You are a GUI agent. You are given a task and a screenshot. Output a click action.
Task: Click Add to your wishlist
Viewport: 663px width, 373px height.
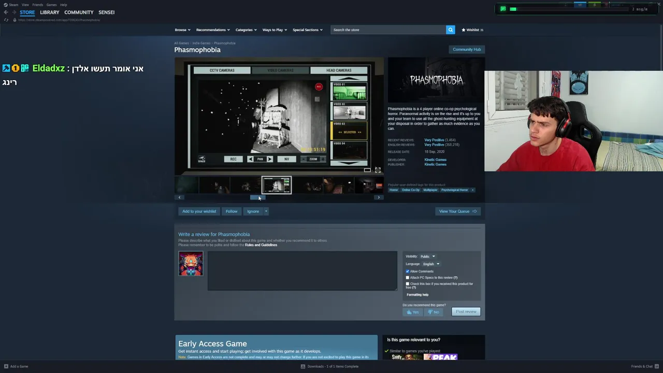tap(199, 211)
